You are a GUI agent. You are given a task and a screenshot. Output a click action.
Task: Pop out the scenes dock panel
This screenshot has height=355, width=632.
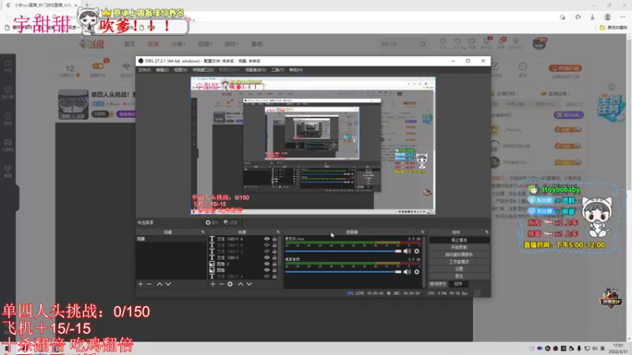pos(203,232)
